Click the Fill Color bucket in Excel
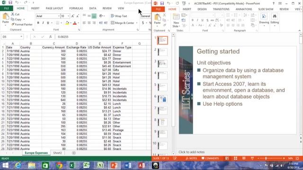The image size is (303, 170). (x=67, y=23)
